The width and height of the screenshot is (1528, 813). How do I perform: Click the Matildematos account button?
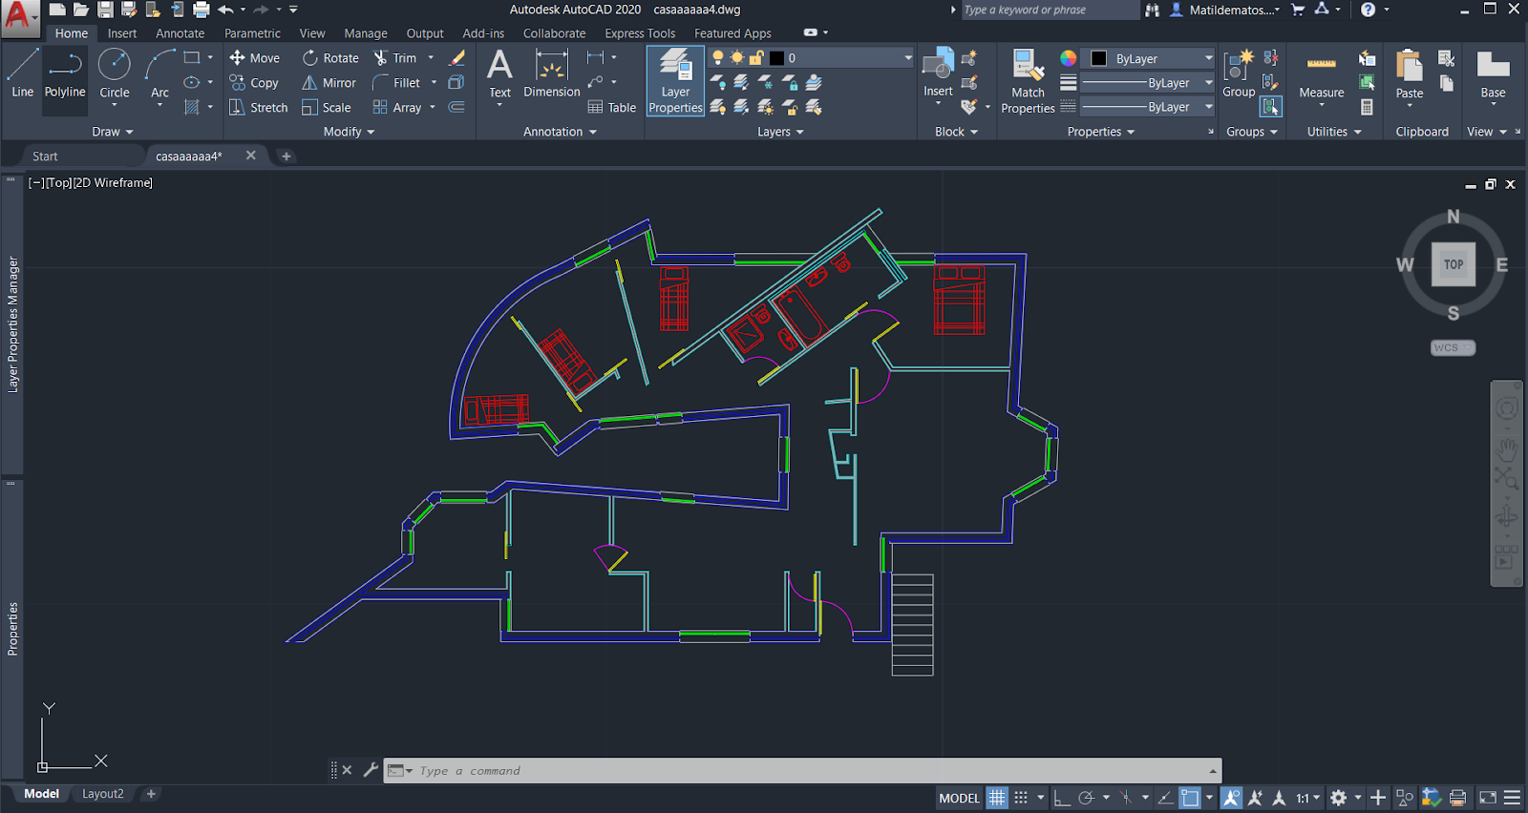1225,10
